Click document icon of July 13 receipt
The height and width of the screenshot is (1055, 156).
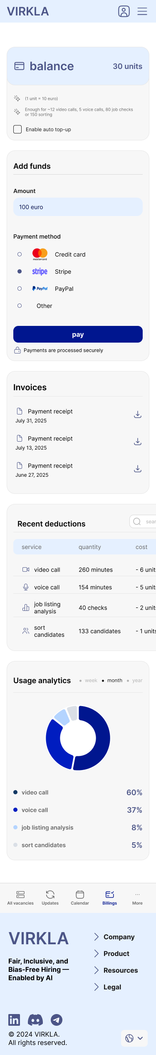pos(19,438)
